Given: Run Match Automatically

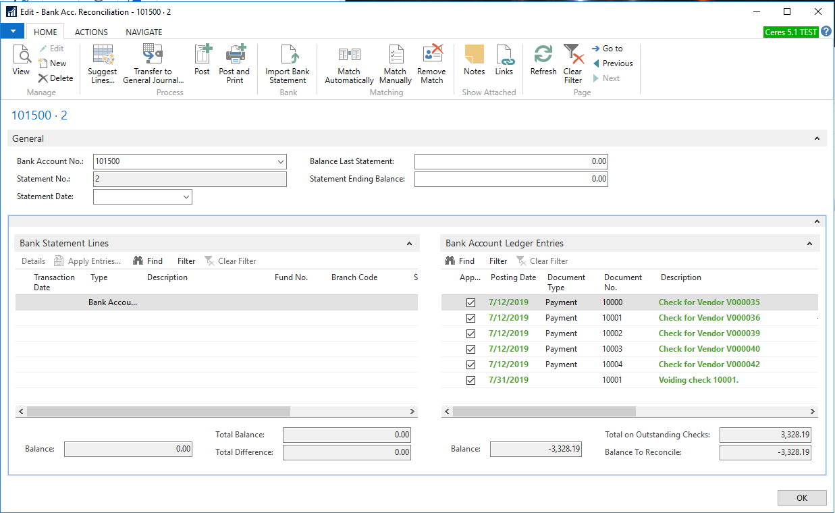Looking at the screenshot, I should tap(349, 55).
